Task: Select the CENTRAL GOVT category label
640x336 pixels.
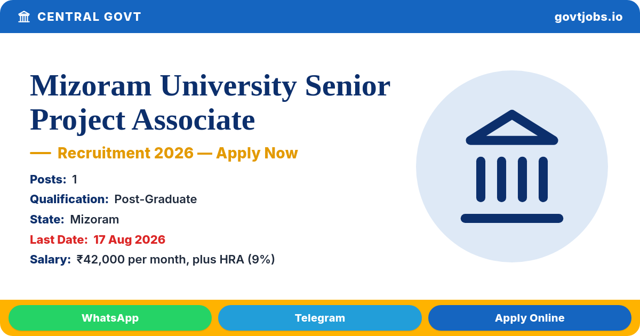Action: (89, 17)
